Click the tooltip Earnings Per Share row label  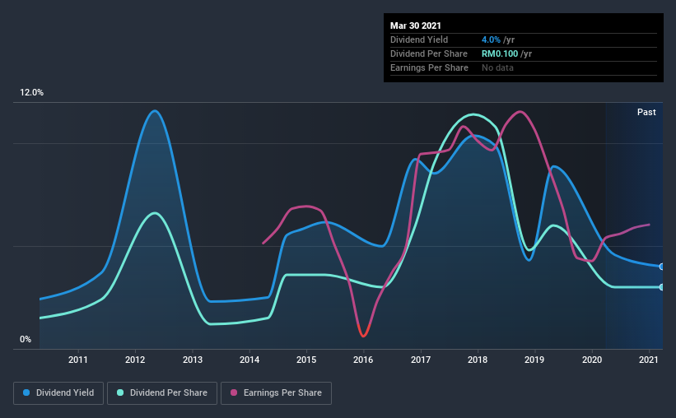point(429,67)
